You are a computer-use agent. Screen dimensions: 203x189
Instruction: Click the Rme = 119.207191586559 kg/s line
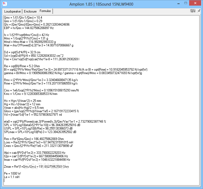point(41,83)
